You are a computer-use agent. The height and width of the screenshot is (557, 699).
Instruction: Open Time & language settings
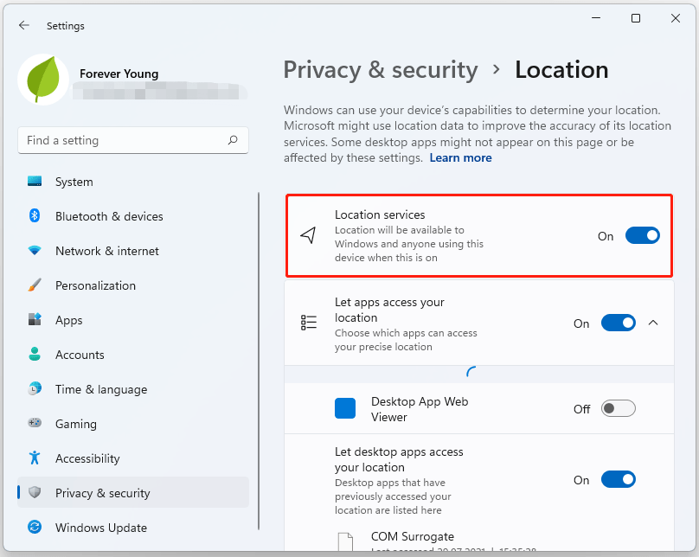coord(133,389)
